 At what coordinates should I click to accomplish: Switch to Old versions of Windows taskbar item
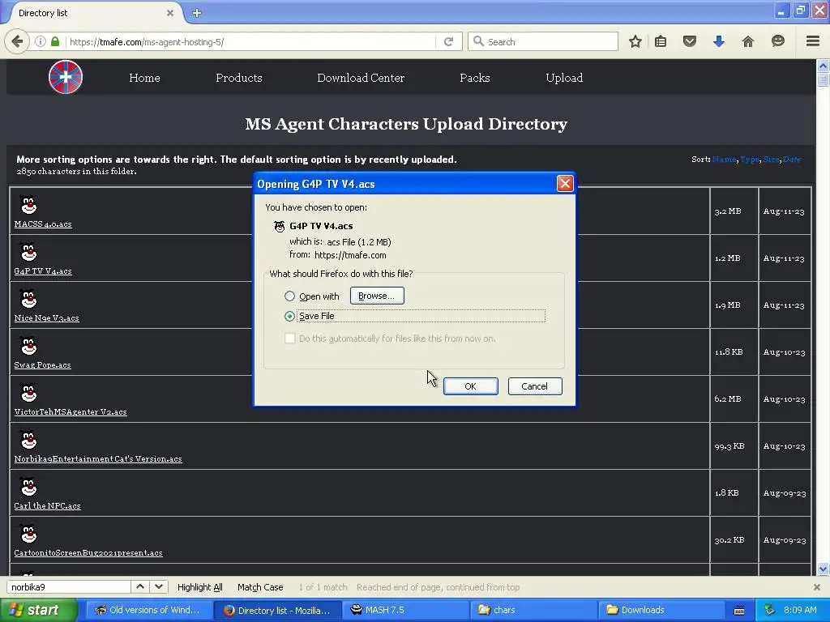pyautogui.click(x=149, y=610)
